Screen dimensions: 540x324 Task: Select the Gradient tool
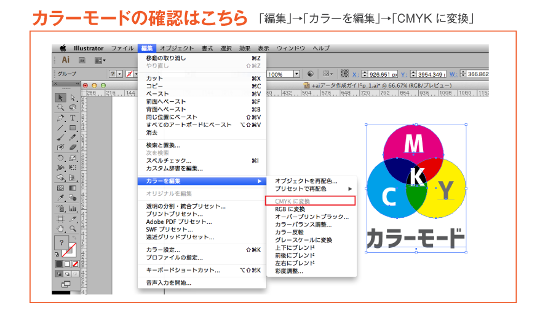pos(73,188)
